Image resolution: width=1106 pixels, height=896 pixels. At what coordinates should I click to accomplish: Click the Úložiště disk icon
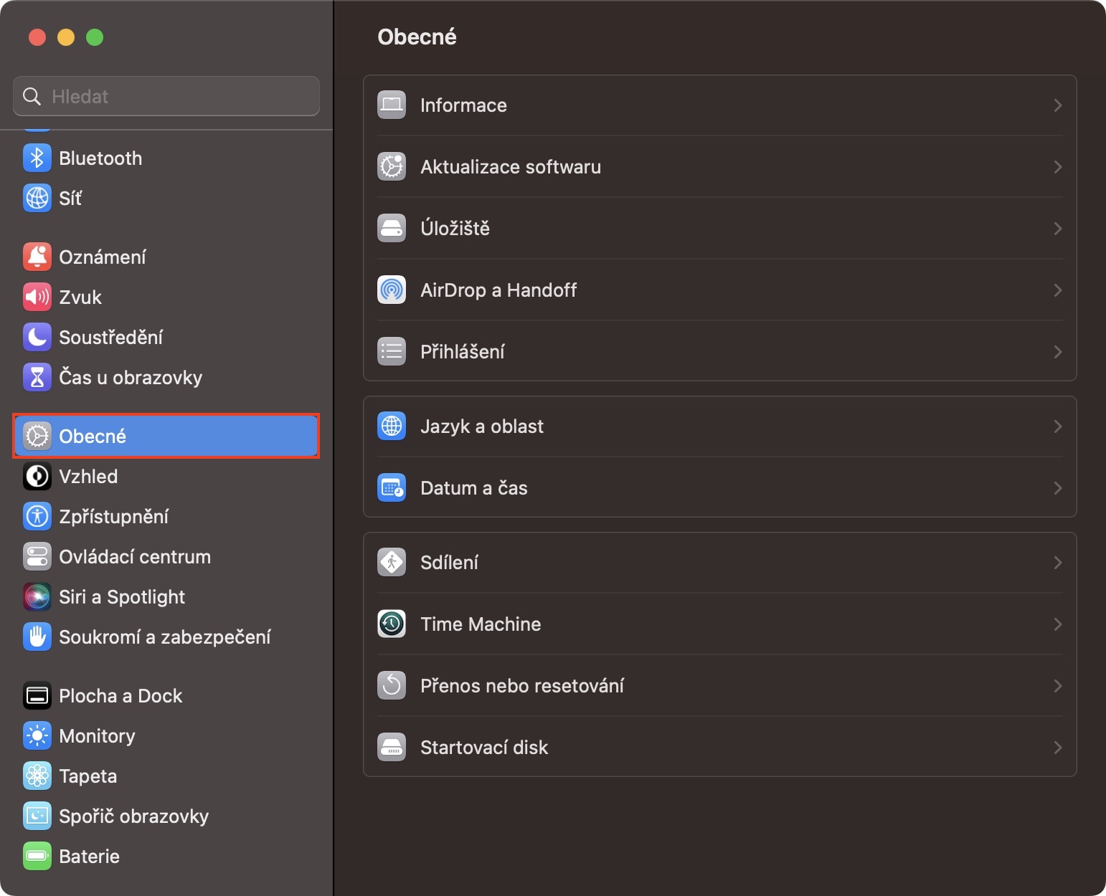[x=392, y=229]
